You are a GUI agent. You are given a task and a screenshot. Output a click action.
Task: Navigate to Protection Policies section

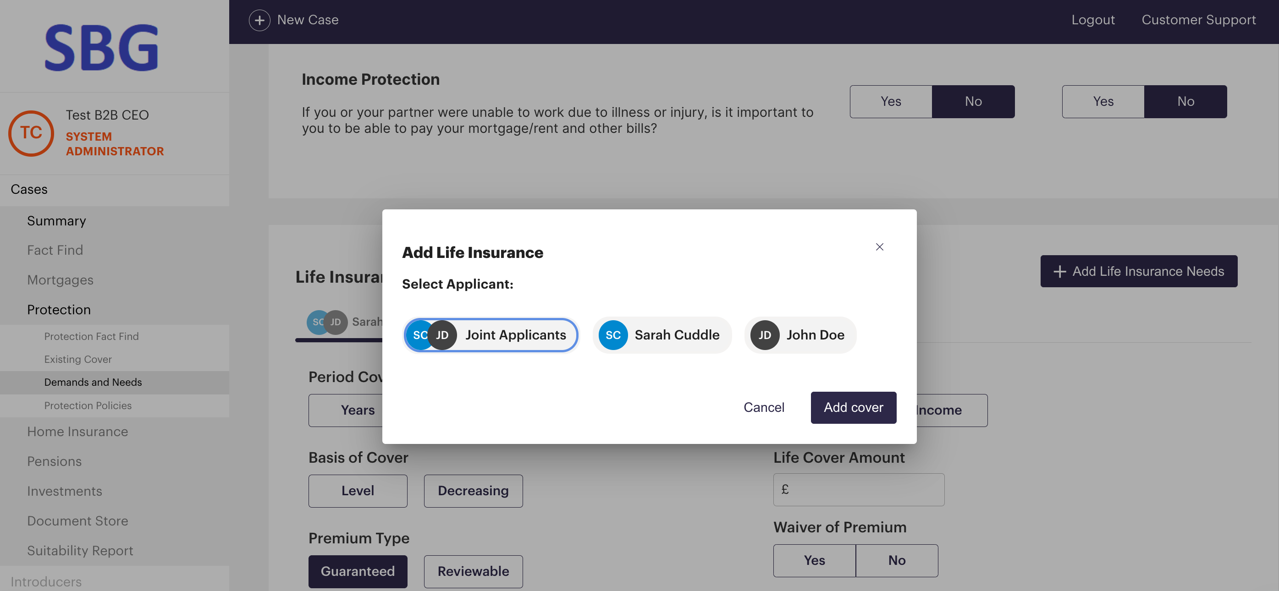click(87, 405)
